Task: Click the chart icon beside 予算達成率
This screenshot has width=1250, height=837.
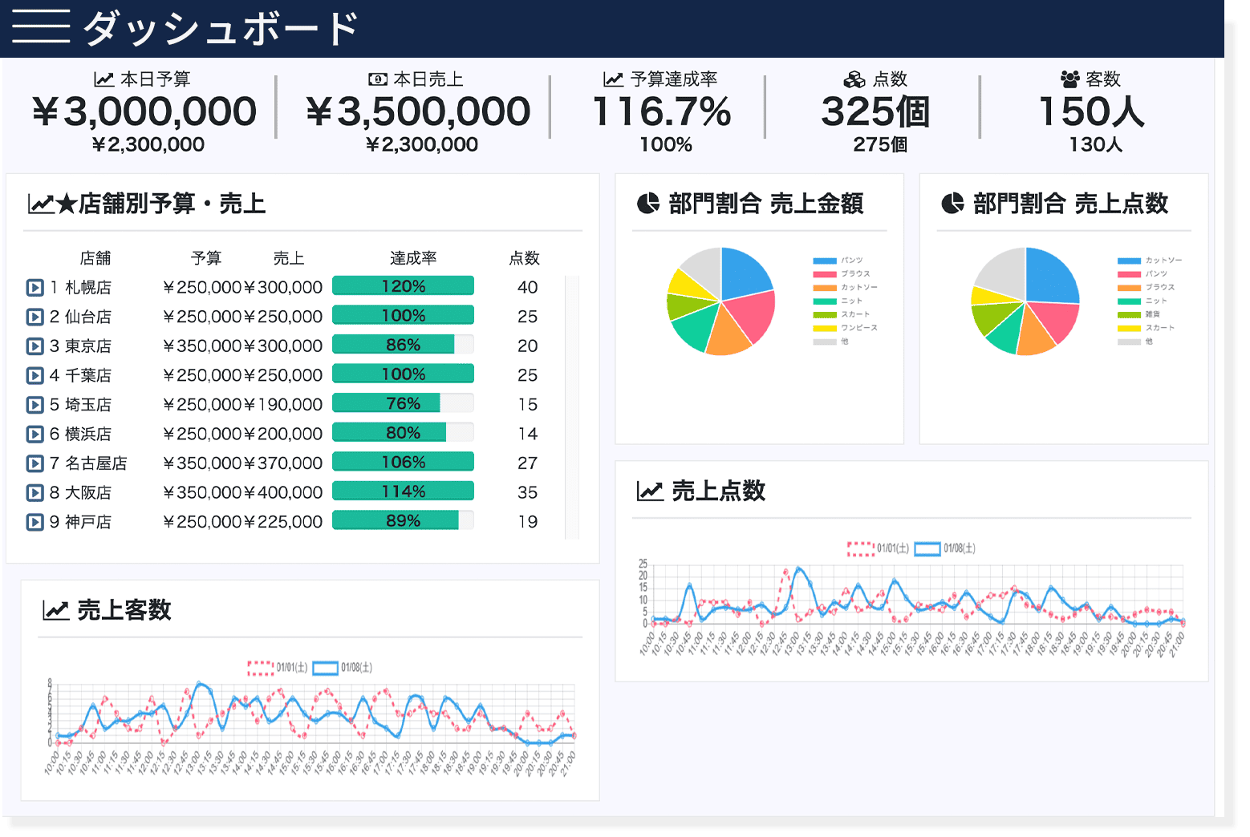Action: click(x=613, y=79)
